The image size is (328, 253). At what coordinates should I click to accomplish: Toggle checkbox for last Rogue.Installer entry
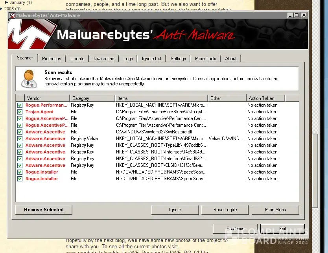[20, 179]
